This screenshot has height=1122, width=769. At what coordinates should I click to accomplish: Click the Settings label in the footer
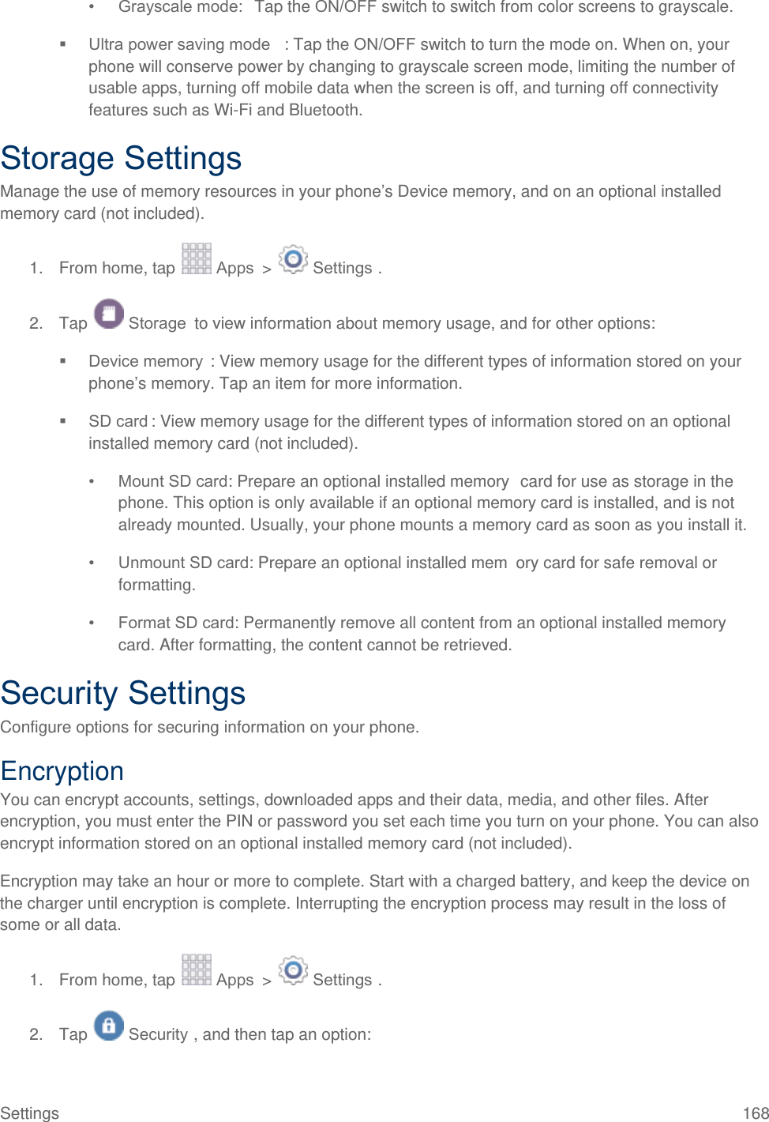pyautogui.click(x=30, y=1113)
